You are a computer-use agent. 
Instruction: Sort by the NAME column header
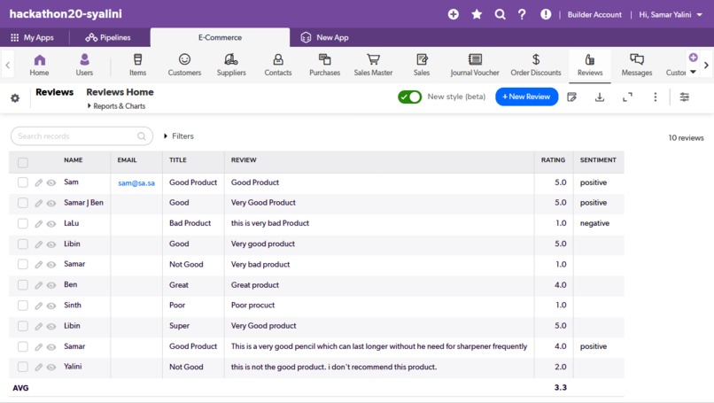[73, 159]
